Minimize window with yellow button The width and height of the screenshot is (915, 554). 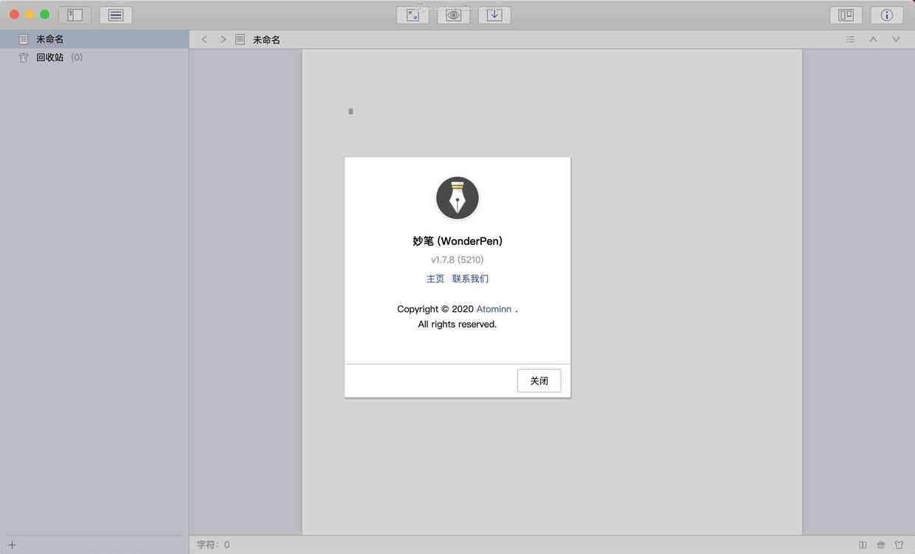[x=30, y=15]
